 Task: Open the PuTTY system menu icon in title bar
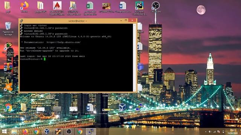21,21
